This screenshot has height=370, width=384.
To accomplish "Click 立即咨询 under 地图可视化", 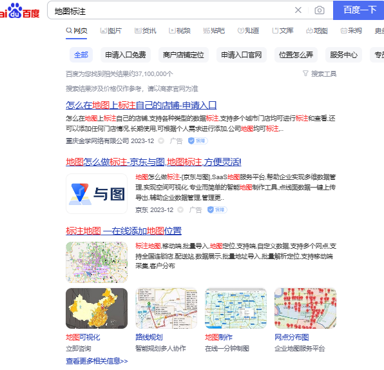I will [79, 349].
